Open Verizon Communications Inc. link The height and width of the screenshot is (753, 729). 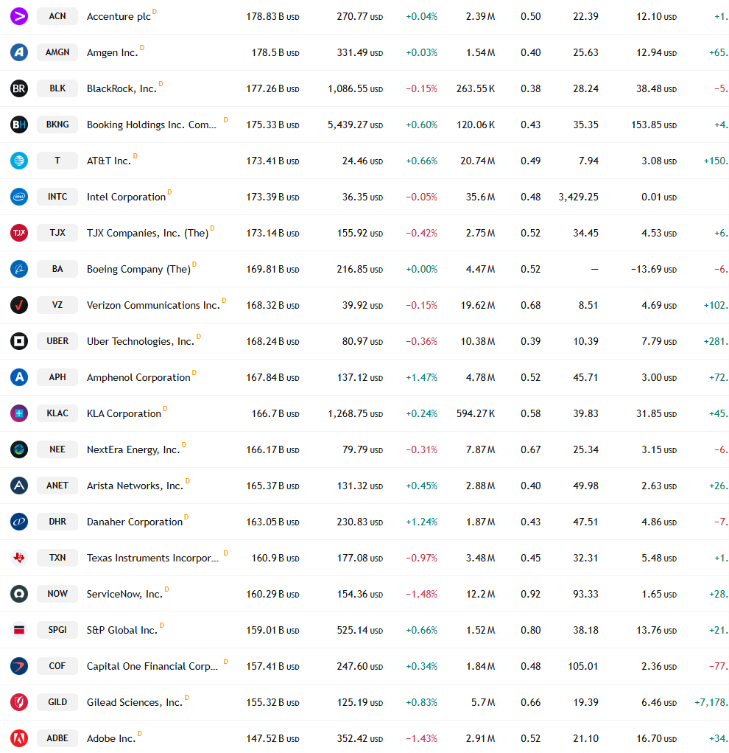pyautogui.click(x=153, y=306)
